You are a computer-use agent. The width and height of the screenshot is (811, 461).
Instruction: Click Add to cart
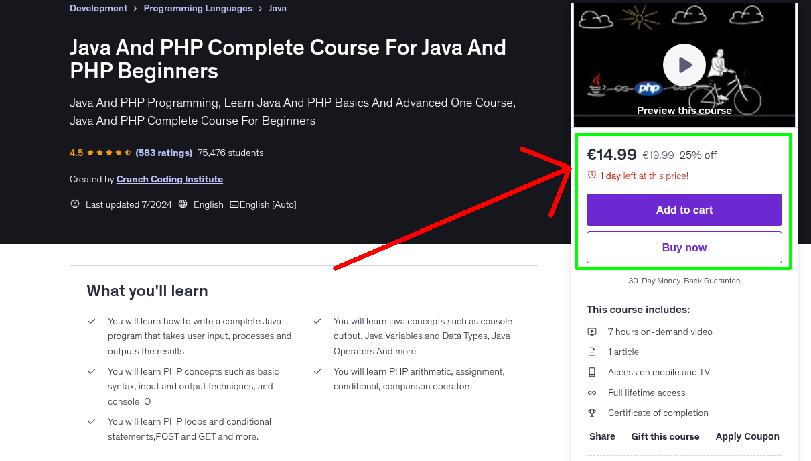[684, 210]
